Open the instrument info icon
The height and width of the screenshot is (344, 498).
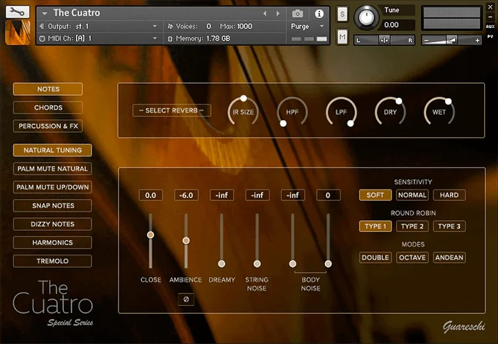pos(319,13)
